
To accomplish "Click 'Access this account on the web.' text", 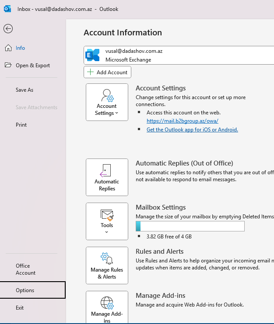I will coord(183,113).
